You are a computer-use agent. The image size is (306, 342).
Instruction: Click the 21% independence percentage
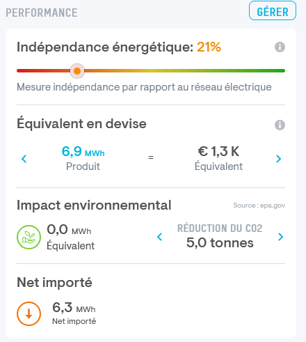pyautogui.click(x=209, y=47)
